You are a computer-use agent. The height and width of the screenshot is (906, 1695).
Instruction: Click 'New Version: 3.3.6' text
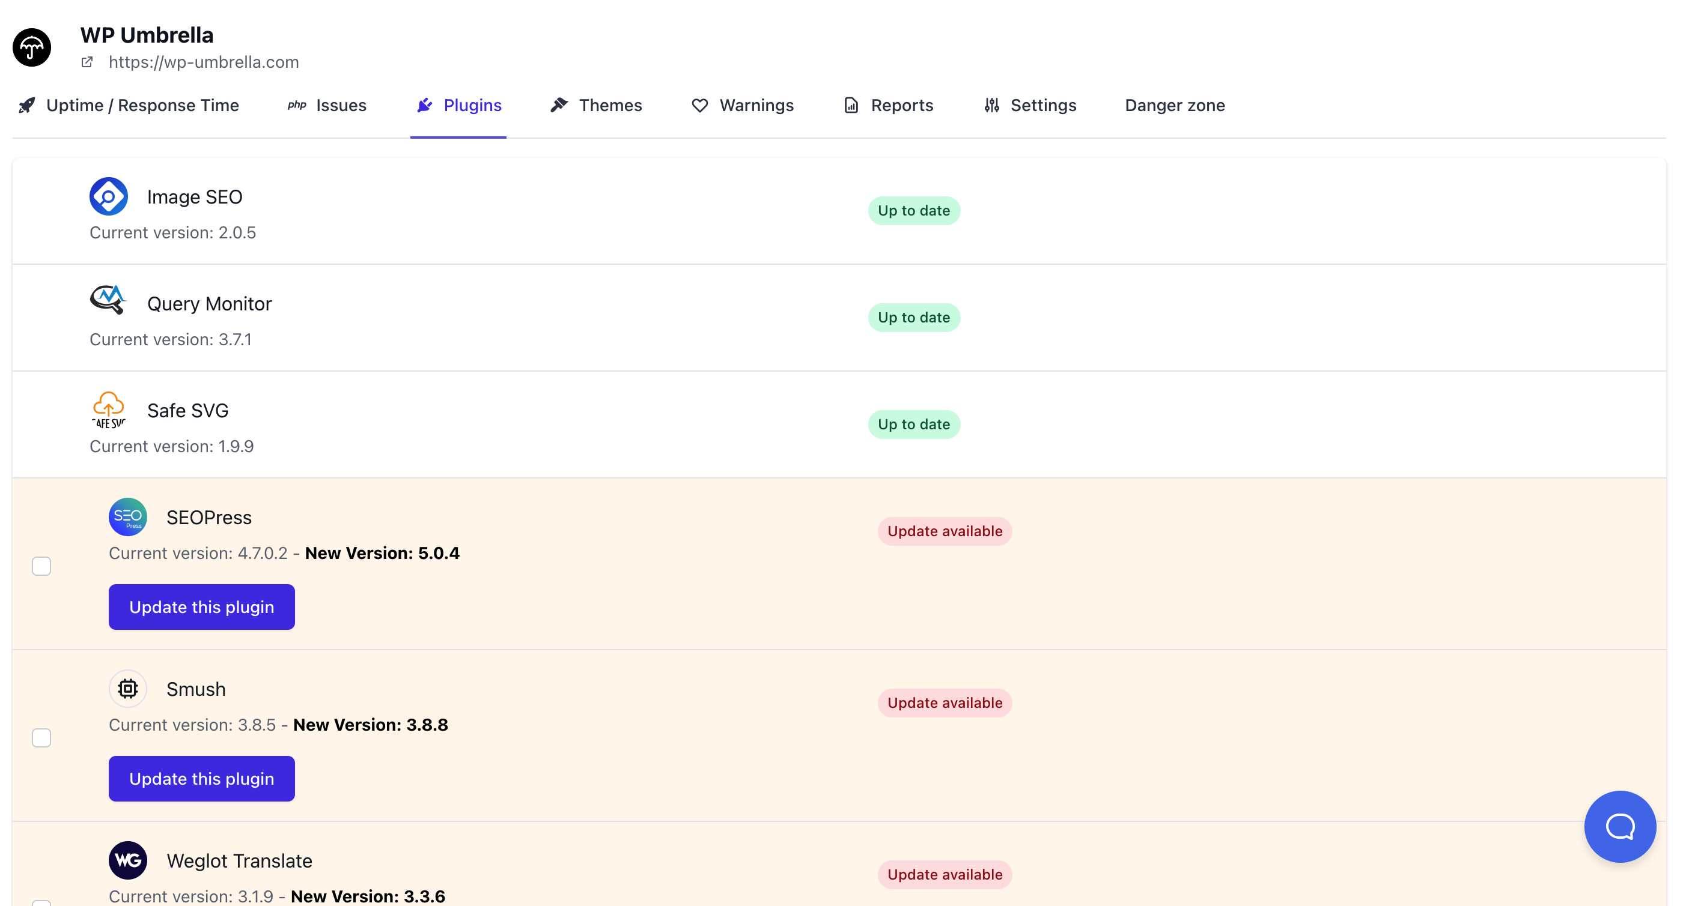tap(368, 896)
